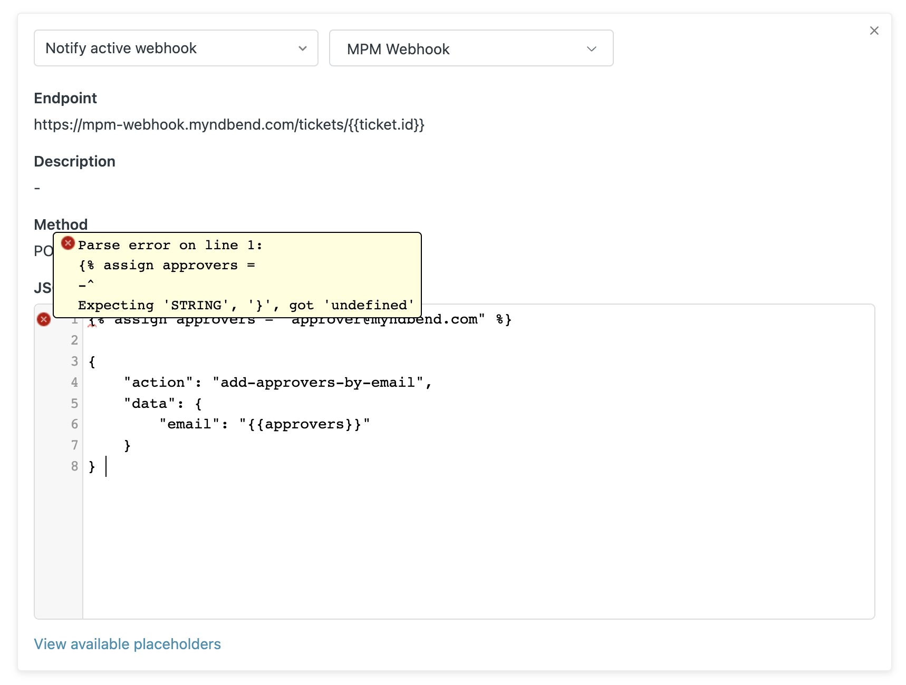View available placeholders
This screenshot has width=906, height=685.
pyautogui.click(x=127, y=644)
